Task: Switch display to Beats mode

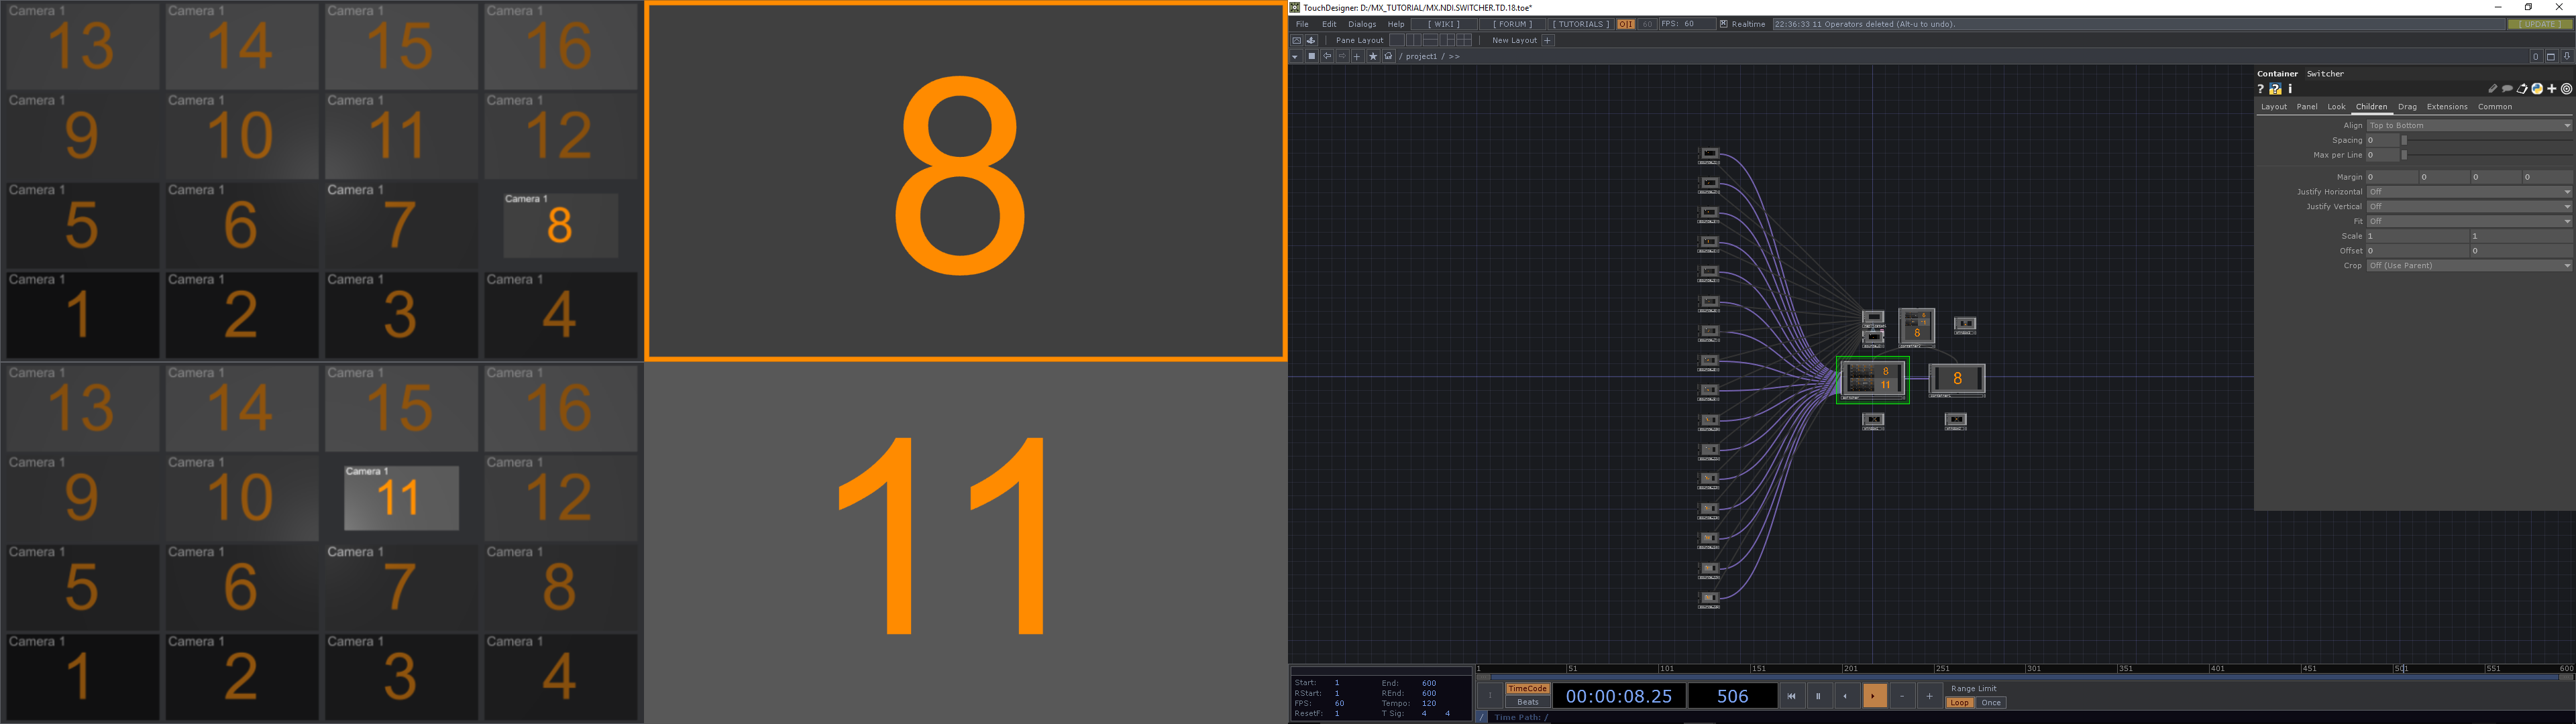Action: [x=1528, y=702]
